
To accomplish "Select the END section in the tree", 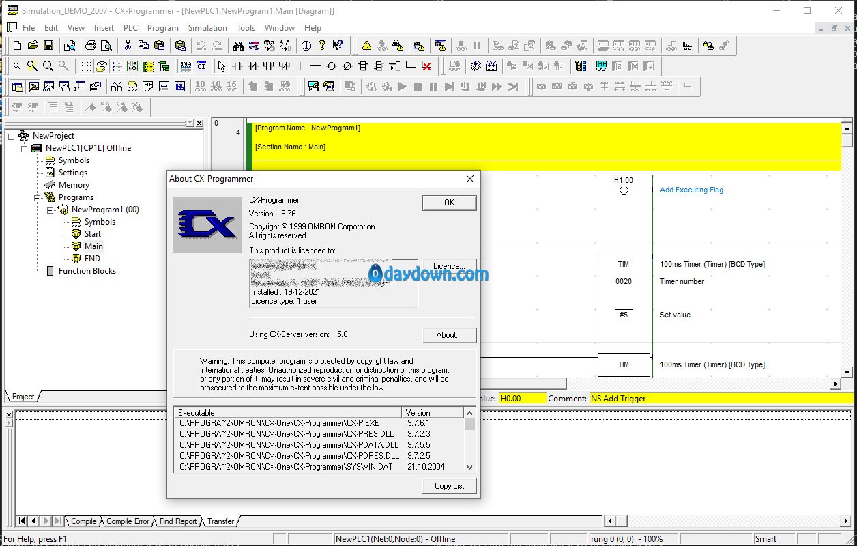I will [92, 259].
